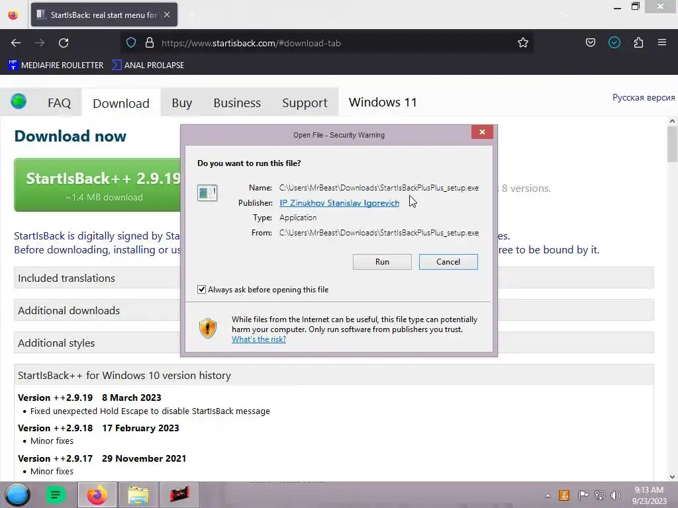Click page scrollbar up arrow
Screen dimensions: 678x508
click(x=672, y=122)
